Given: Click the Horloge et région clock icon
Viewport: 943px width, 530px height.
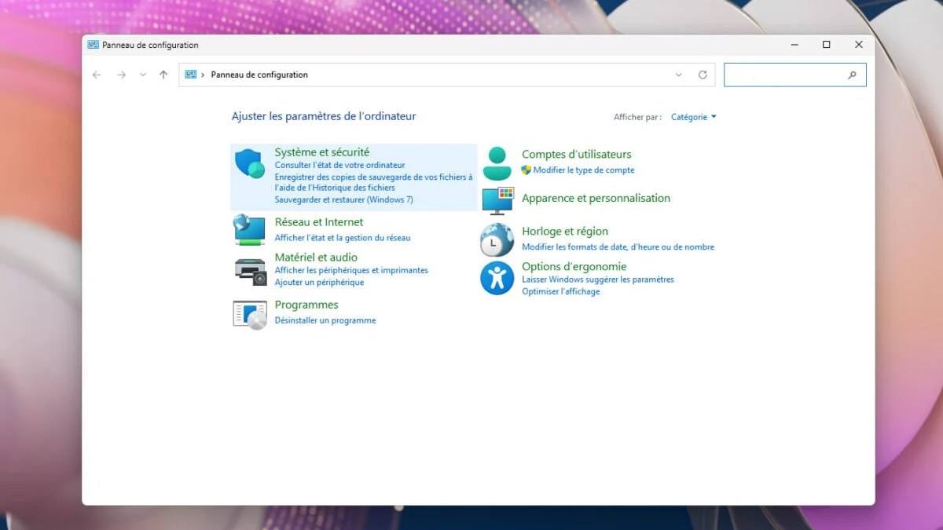Looking at the screenshot, I should click(x=497, y=239).
